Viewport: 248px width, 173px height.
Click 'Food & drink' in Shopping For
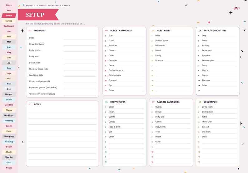click(114, 127)
